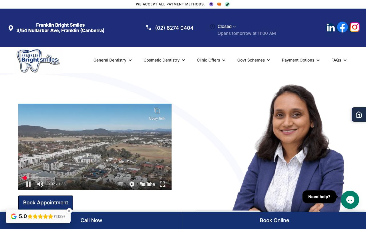Dismiss the Google rating badge
This screenshot has width=366, height=229.
[69, 211]
